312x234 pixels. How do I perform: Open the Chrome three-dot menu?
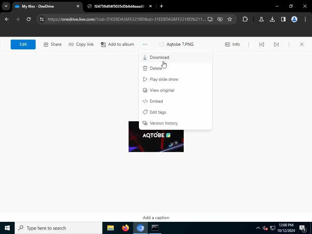pyautogui.click(x=305, y=19)
